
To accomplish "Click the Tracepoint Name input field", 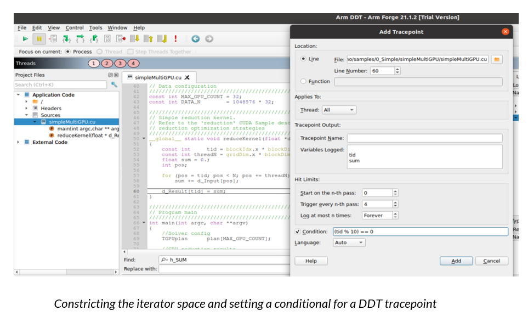I will point(424,138).
